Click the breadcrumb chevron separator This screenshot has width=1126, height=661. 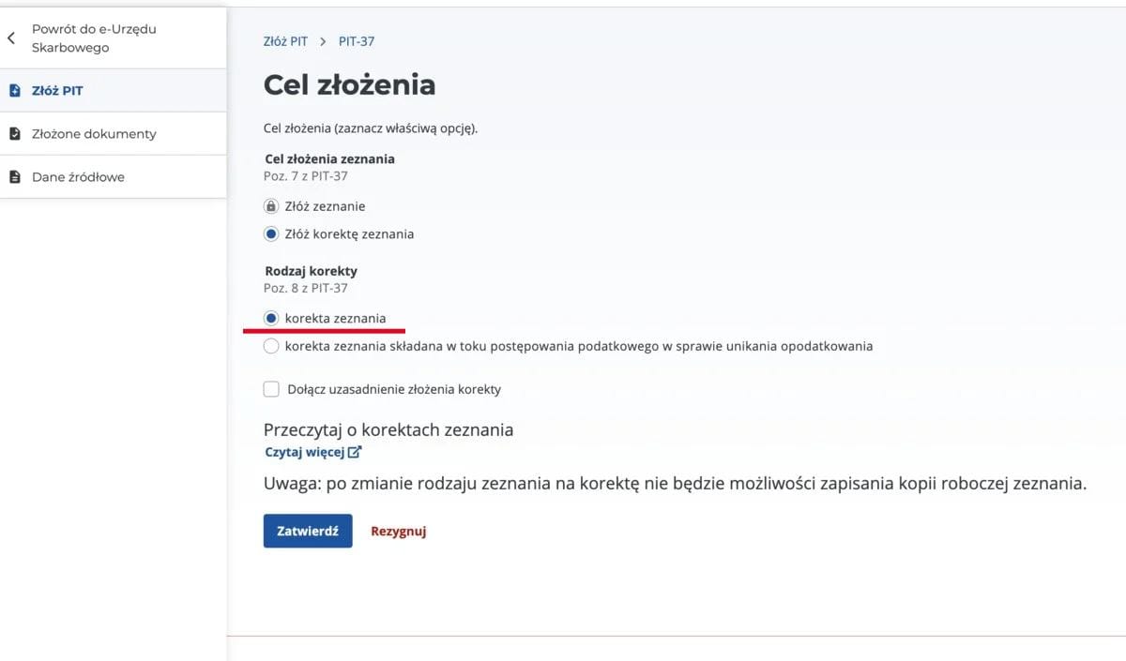(323, 41)
